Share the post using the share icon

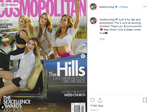click(100, 100)
